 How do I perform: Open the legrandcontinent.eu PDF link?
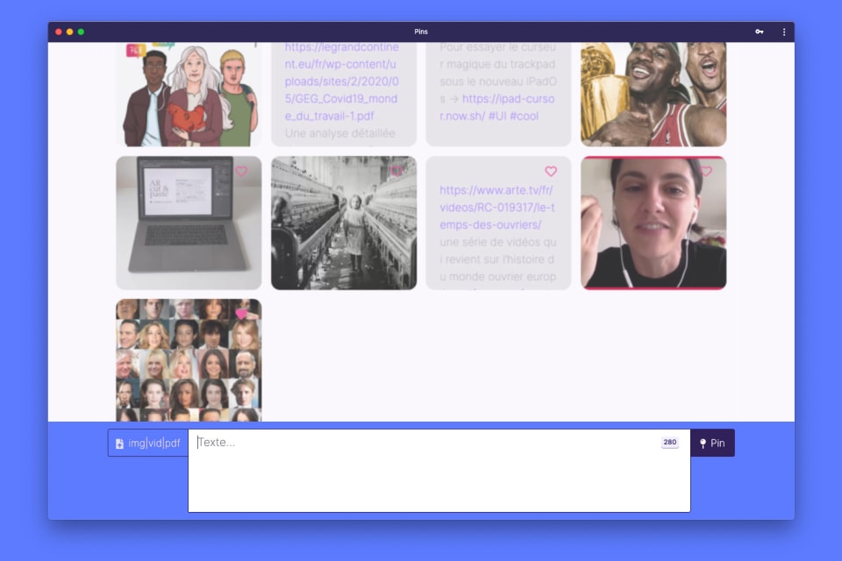pyautogui.click(x=341, y=81)
